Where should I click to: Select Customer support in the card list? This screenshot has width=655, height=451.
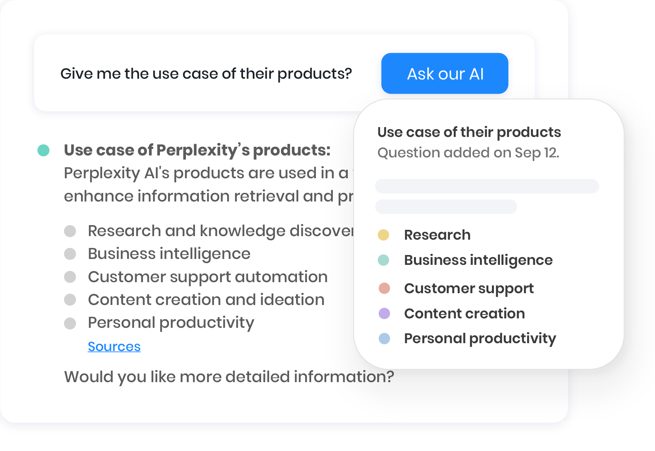469,288
